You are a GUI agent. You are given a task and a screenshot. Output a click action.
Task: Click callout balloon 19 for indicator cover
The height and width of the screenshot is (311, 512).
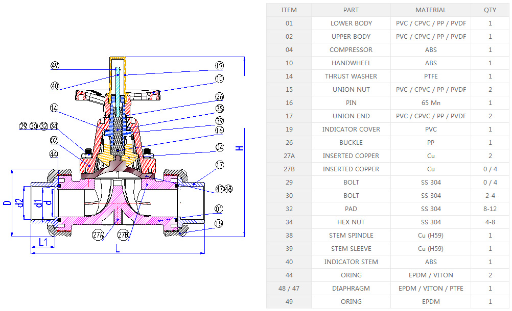tap(219, 66)
